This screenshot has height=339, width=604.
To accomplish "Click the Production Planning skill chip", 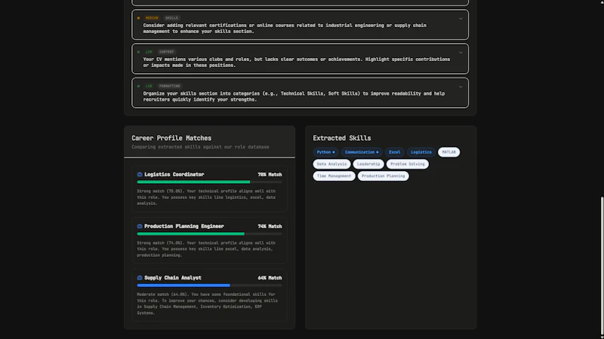I will [x=383, y=176].
